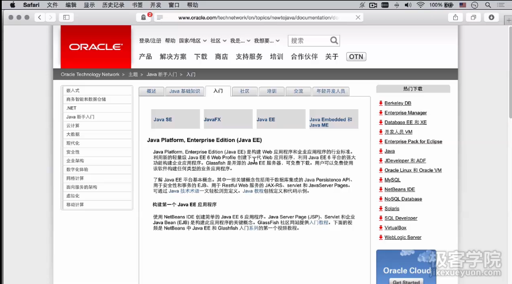The height and width of the screenshot is (284, 512).
Task: Open Notification Center icon
Action: tap(500, 5)
